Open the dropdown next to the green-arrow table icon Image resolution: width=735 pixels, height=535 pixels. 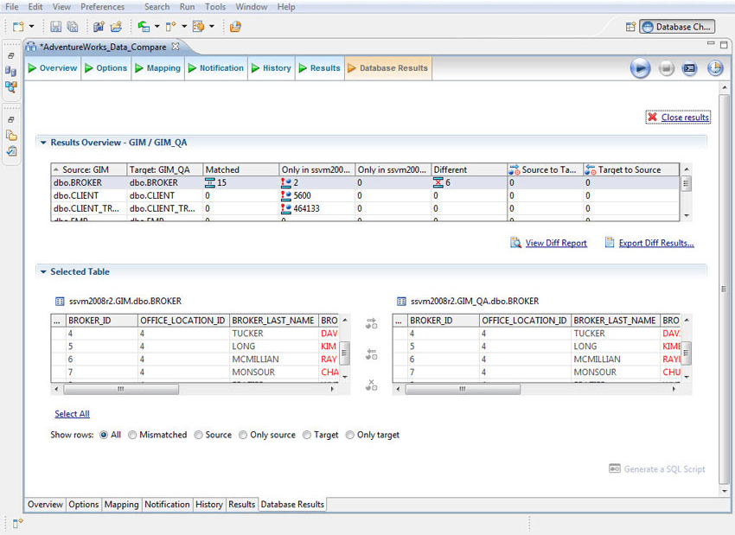(x=157, y=27)
